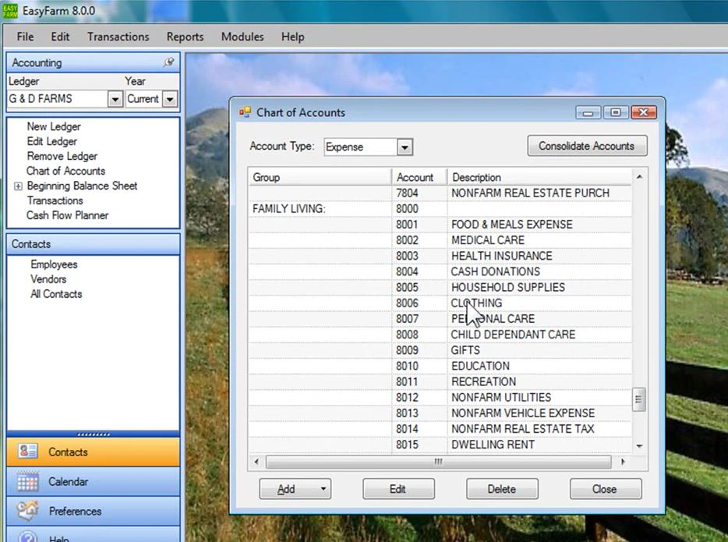Image resolution: width=728 pixels, height=542 pixels.
Task: Click Chart of Accounts in the Accounting panel
Action: coord(65,171)
